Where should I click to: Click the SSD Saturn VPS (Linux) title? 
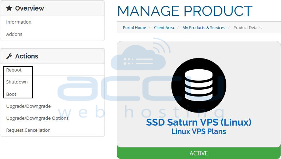coord(199,122)
